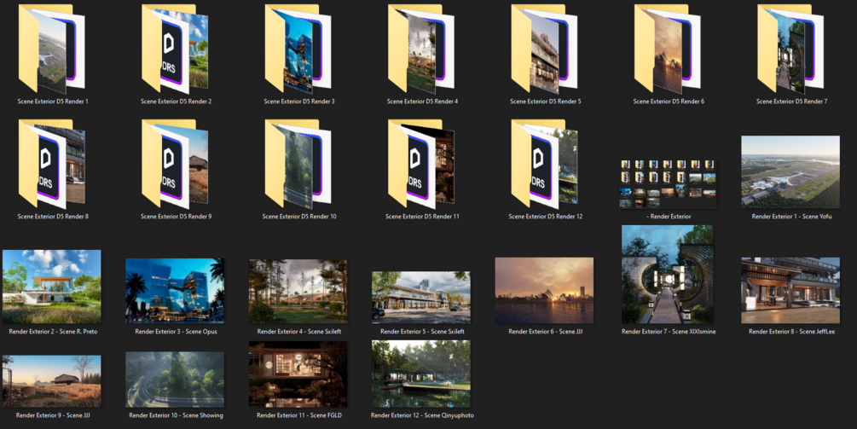Select Render Exterior 1 Scene Yofu thumbnail
The height and width of the screenshot is (429, 857).
tap(790, 171)
